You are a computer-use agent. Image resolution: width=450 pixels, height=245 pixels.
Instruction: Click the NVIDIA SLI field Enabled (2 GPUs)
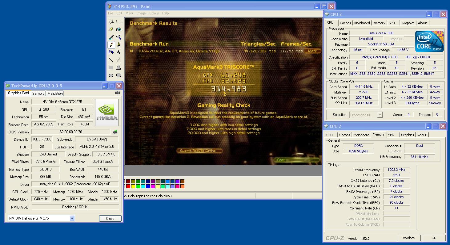coord(75,207)
